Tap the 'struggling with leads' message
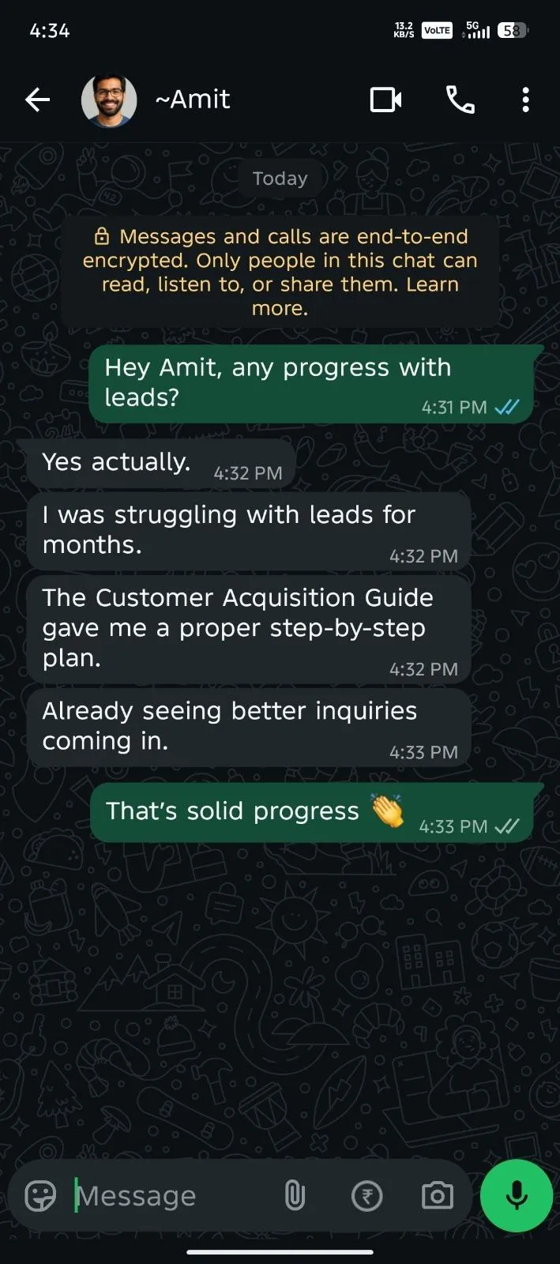Screen dimensions: 560x1264 249,531
